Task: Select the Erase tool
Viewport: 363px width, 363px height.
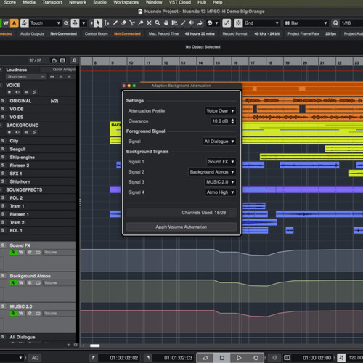Action: click(x=123, y=23)
